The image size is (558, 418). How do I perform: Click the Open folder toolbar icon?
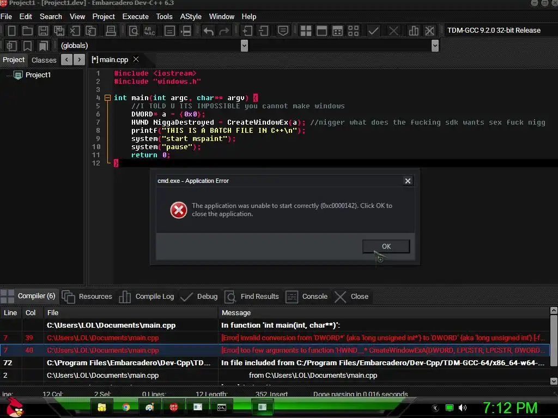[x=27, y=31]
